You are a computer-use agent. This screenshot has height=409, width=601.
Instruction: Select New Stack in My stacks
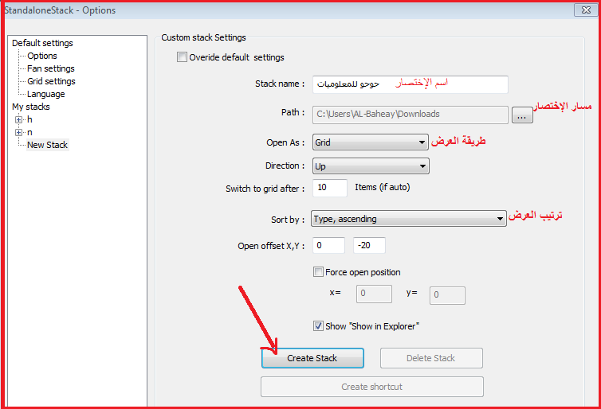click(48, 145)
